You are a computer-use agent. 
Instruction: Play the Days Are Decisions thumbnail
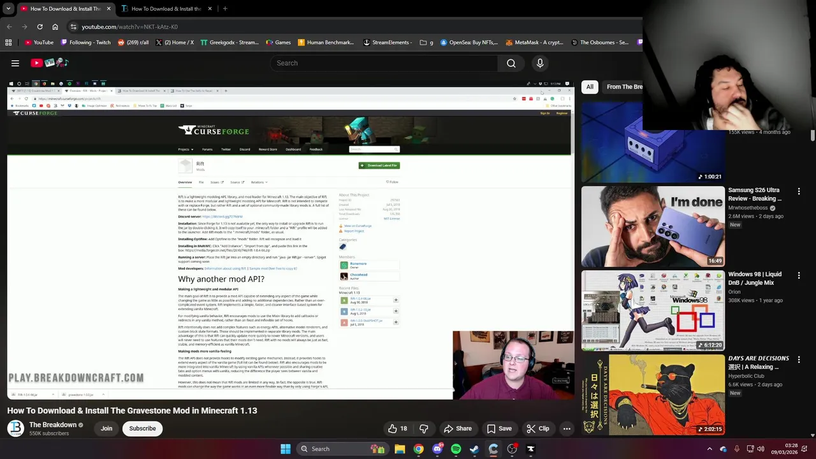653,395
